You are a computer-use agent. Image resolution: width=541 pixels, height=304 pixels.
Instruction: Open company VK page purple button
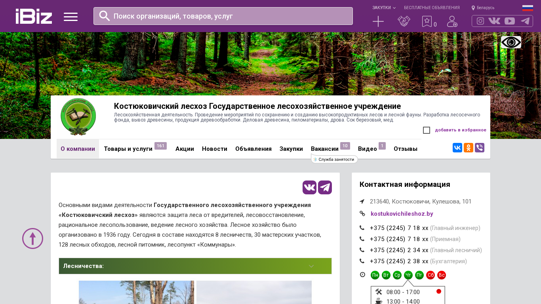pyautogui.click(x=310, y=187)
